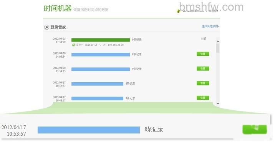Click the 2012/04/17 10:48:57 timestamp
The width and height of the screenshot is (275, 145).
(59, 99)
